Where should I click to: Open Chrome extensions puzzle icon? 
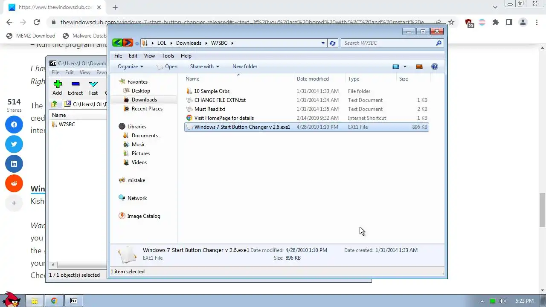[495, 22]
